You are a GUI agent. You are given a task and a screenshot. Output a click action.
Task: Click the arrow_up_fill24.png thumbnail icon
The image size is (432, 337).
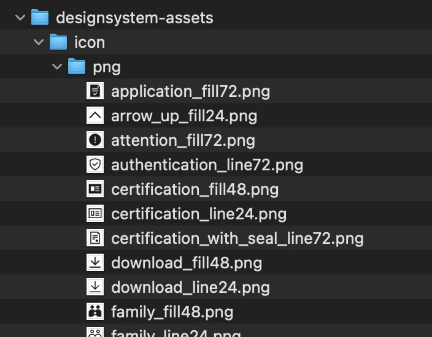pyautogui.click(x=95, y=115)
